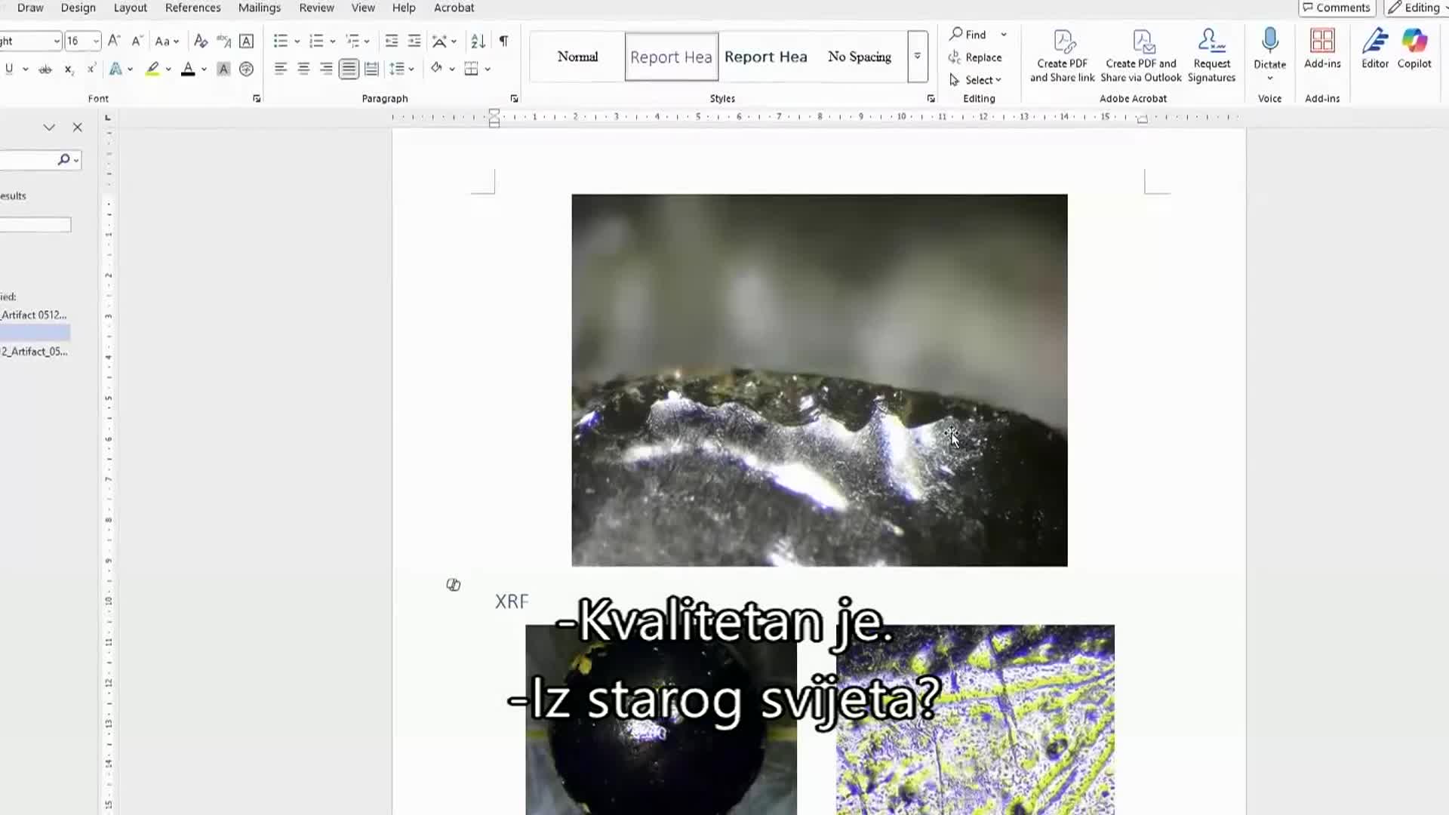Toggle strikethrough formatting
The height and width of the screenshot is (815, 1449).
pos(45,69)
